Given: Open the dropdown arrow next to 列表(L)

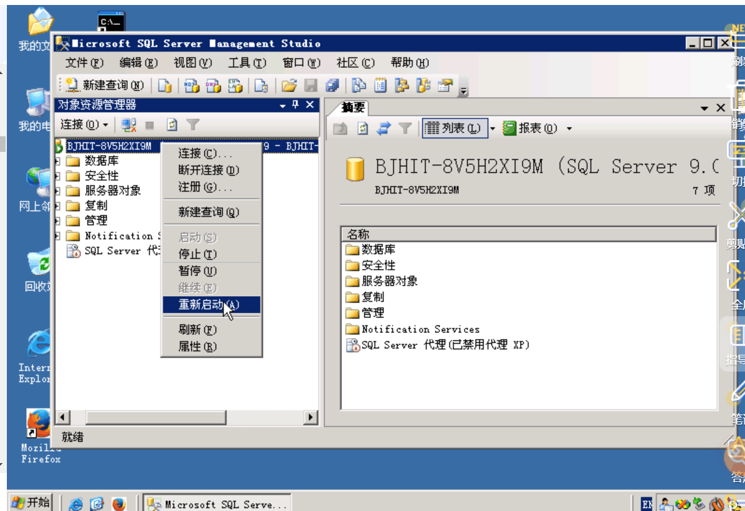Looking at the screenshot, I should [493, 129].
